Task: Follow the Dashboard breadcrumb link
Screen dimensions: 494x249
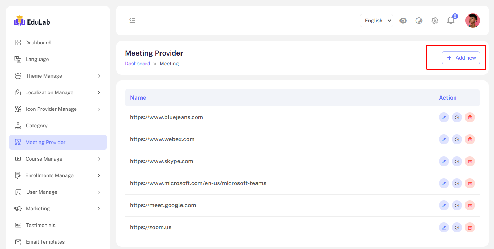Action: pyautogui.click(x=137, y=64)
